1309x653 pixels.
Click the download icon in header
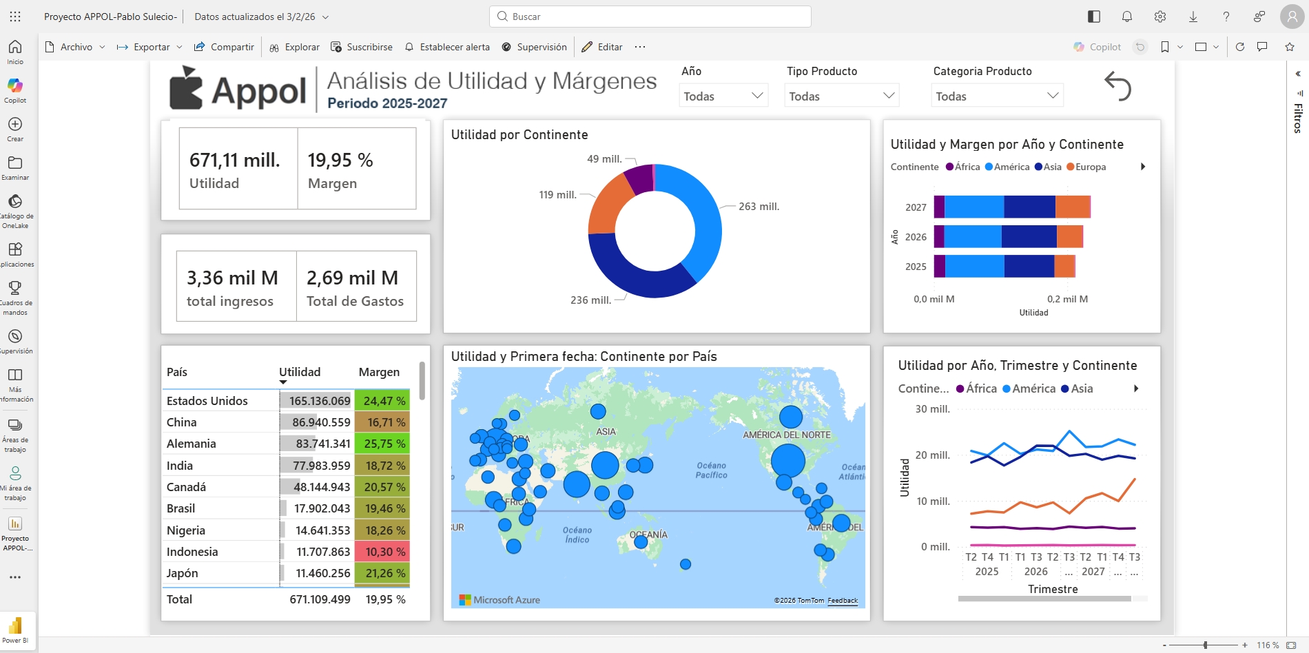click(x=1193, y=17)
